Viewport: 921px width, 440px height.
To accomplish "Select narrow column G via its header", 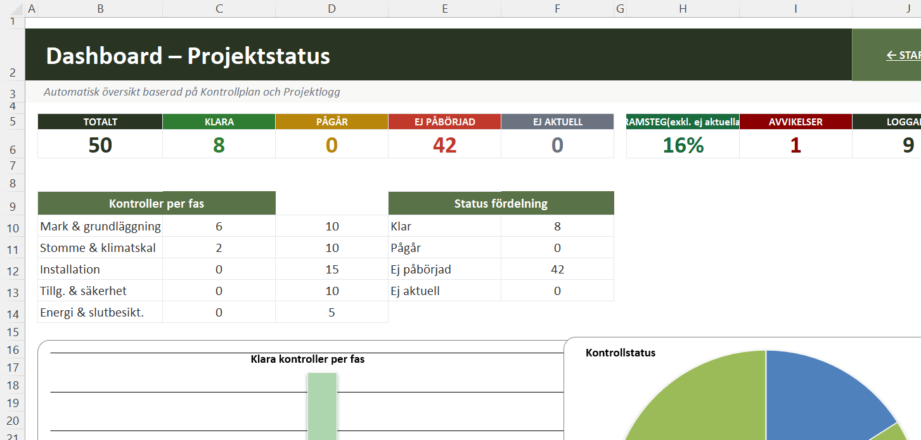I will pos(620,9).
